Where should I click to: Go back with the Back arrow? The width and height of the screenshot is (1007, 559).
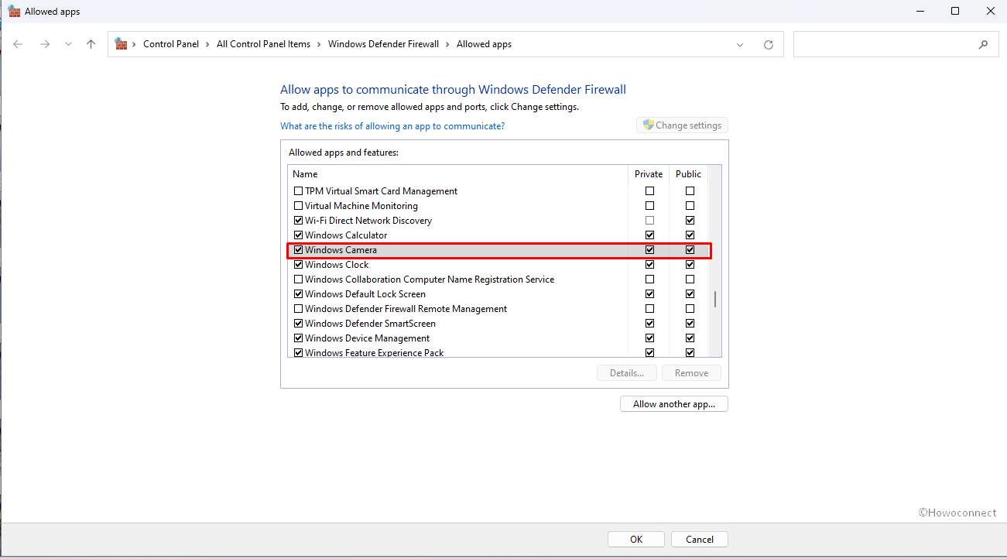click(x=18, y=44)
